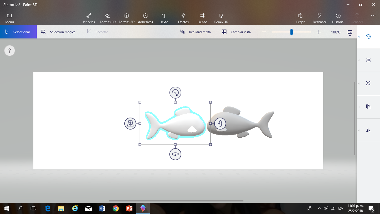
Task: Click the Paint 3D taskbar icon
Action: 143,208
